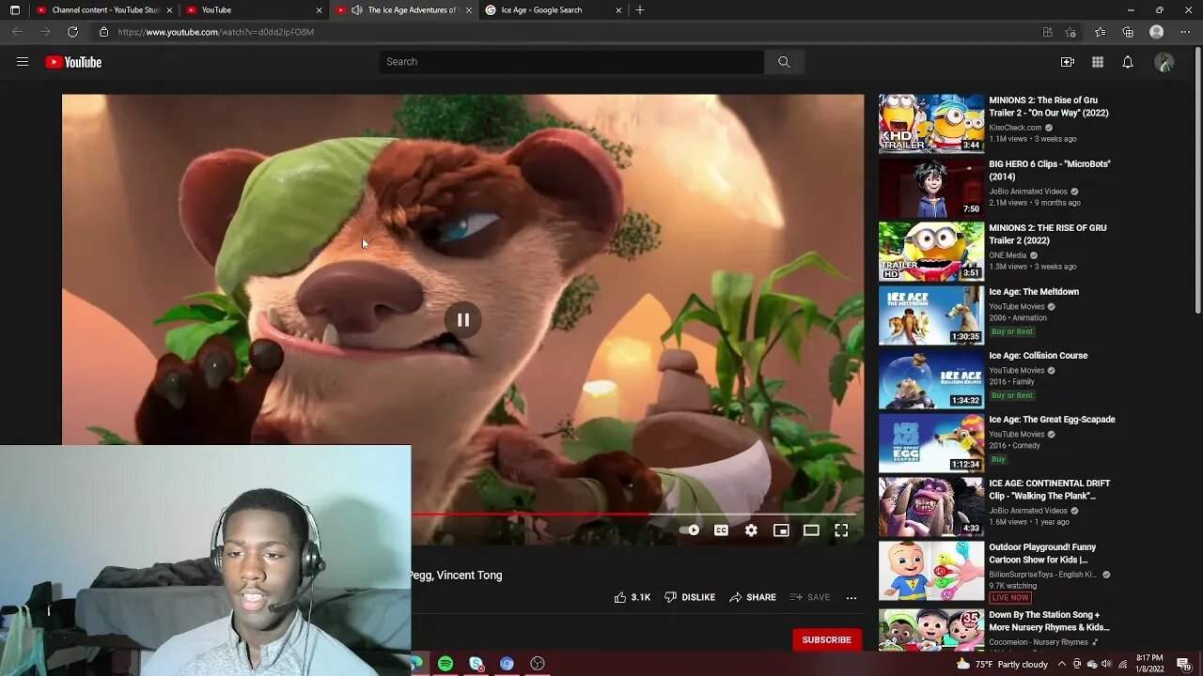Open the more actions menu beside Save
The height and width of the screenshot is (676, 1203).
pyautogui.click(x=851, y=597)
